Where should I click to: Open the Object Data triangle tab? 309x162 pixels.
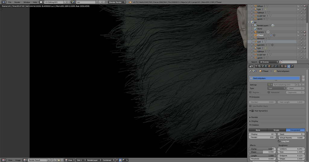click(279, 66)
